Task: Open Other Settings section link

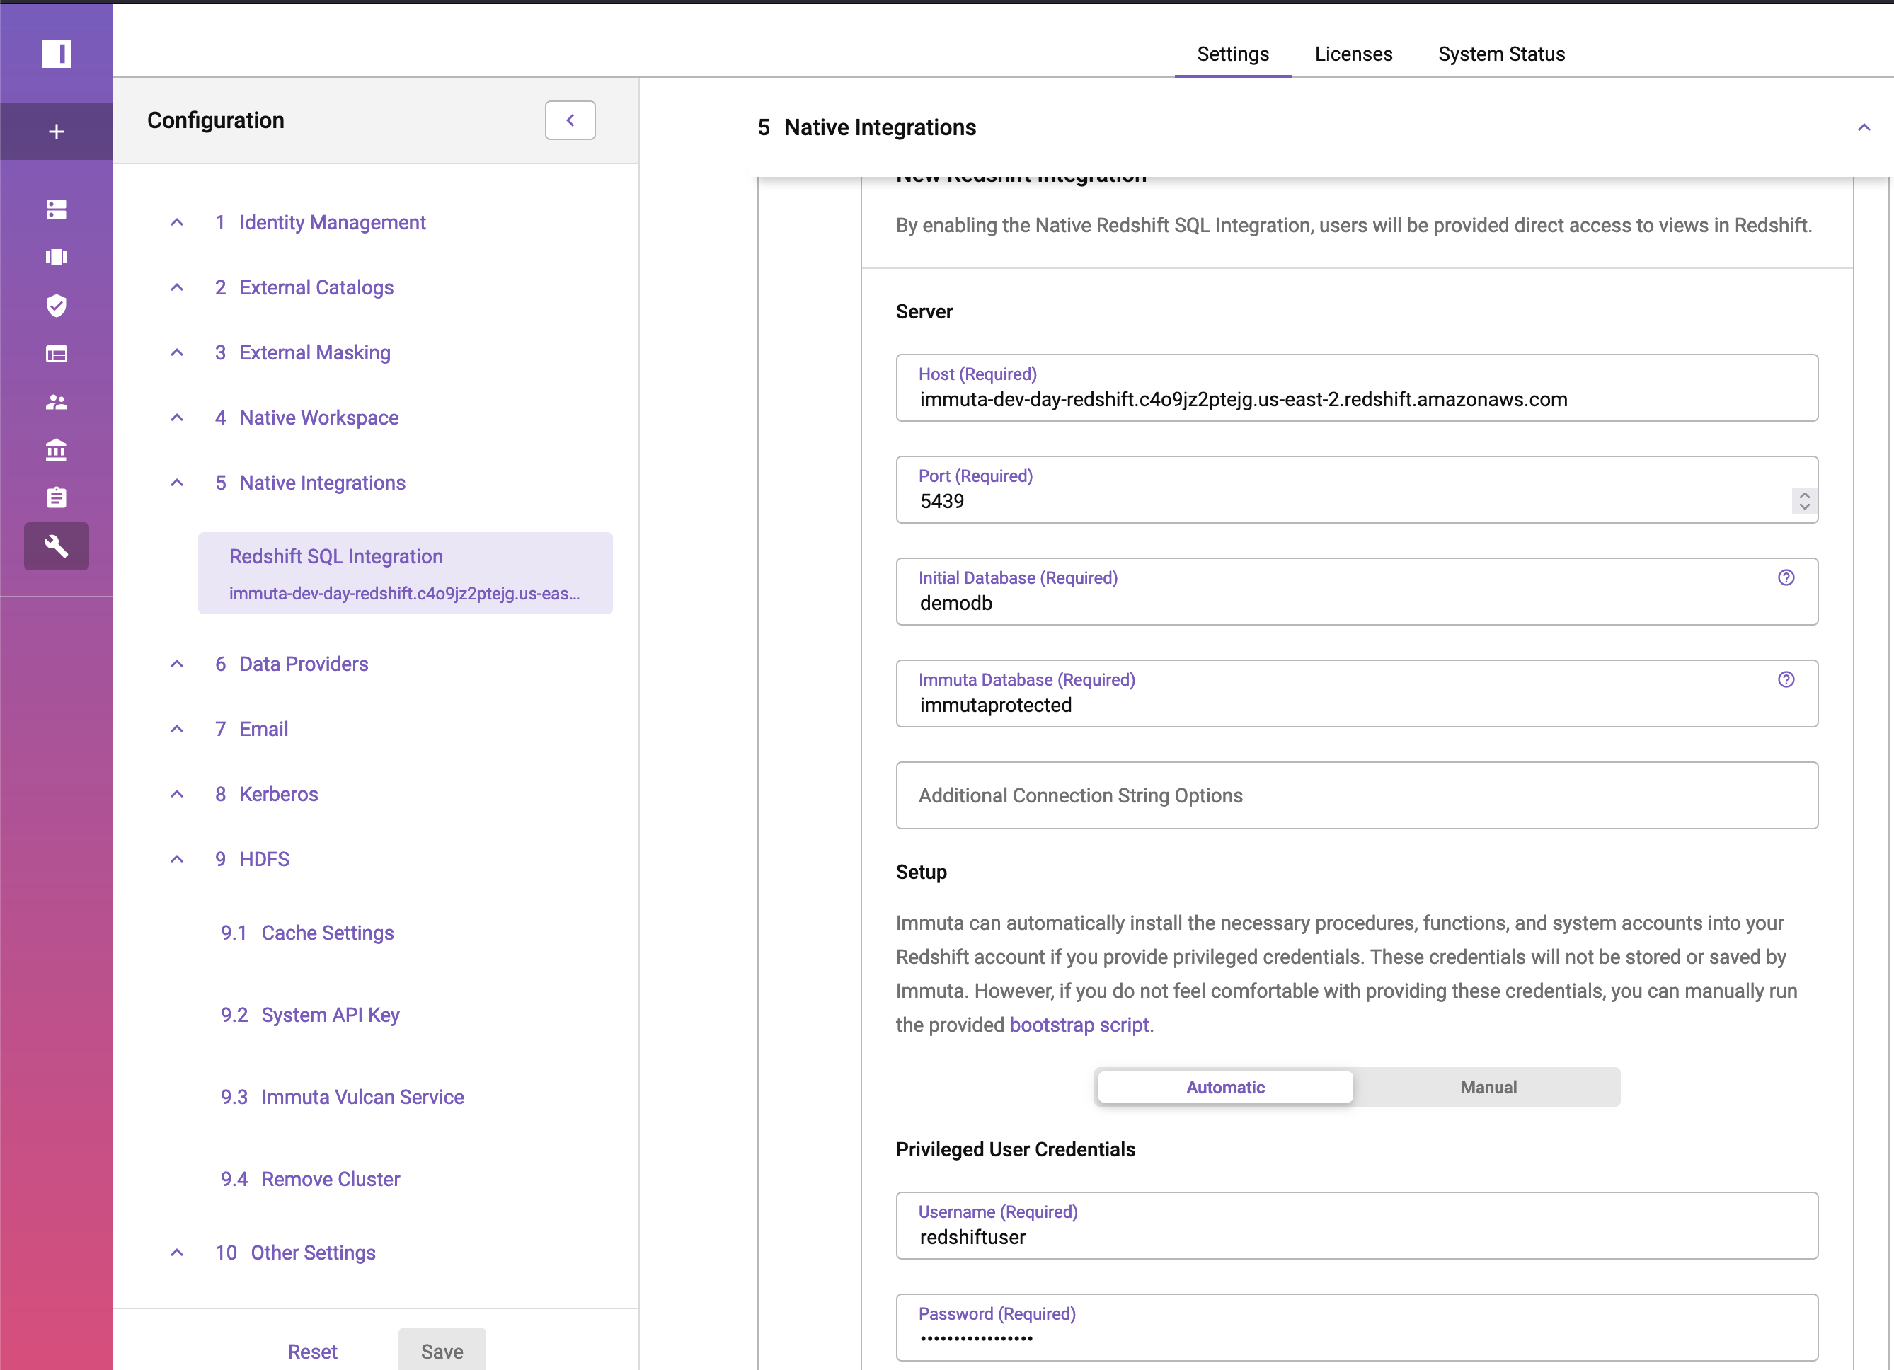Action: [296, 1253]
